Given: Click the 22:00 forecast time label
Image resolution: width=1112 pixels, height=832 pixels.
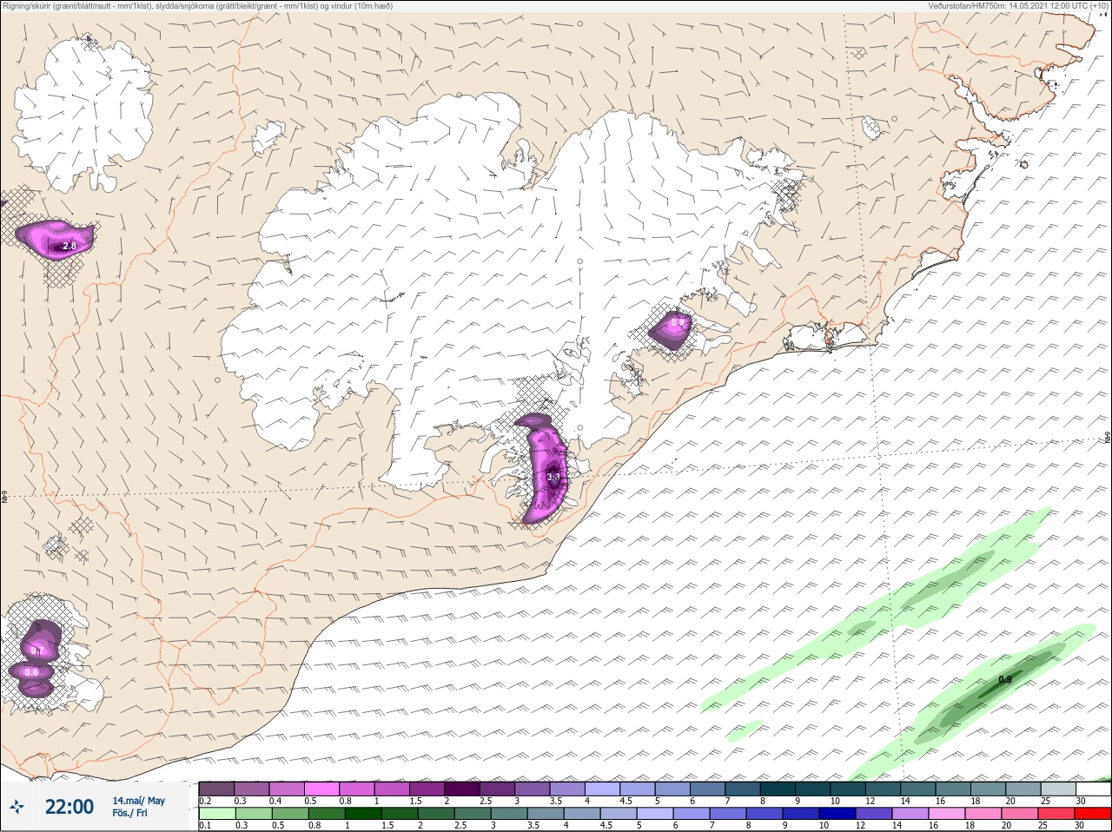Looking at the screenshot, I should click(x=69, y=807).
